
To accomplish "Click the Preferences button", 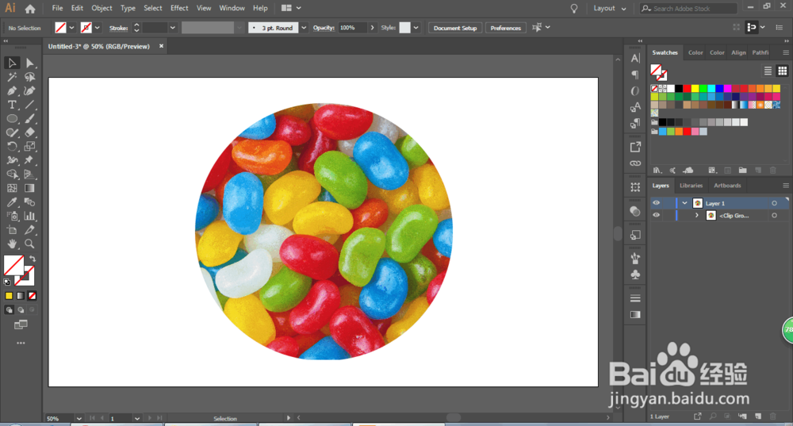I will [x=505, y=28].
